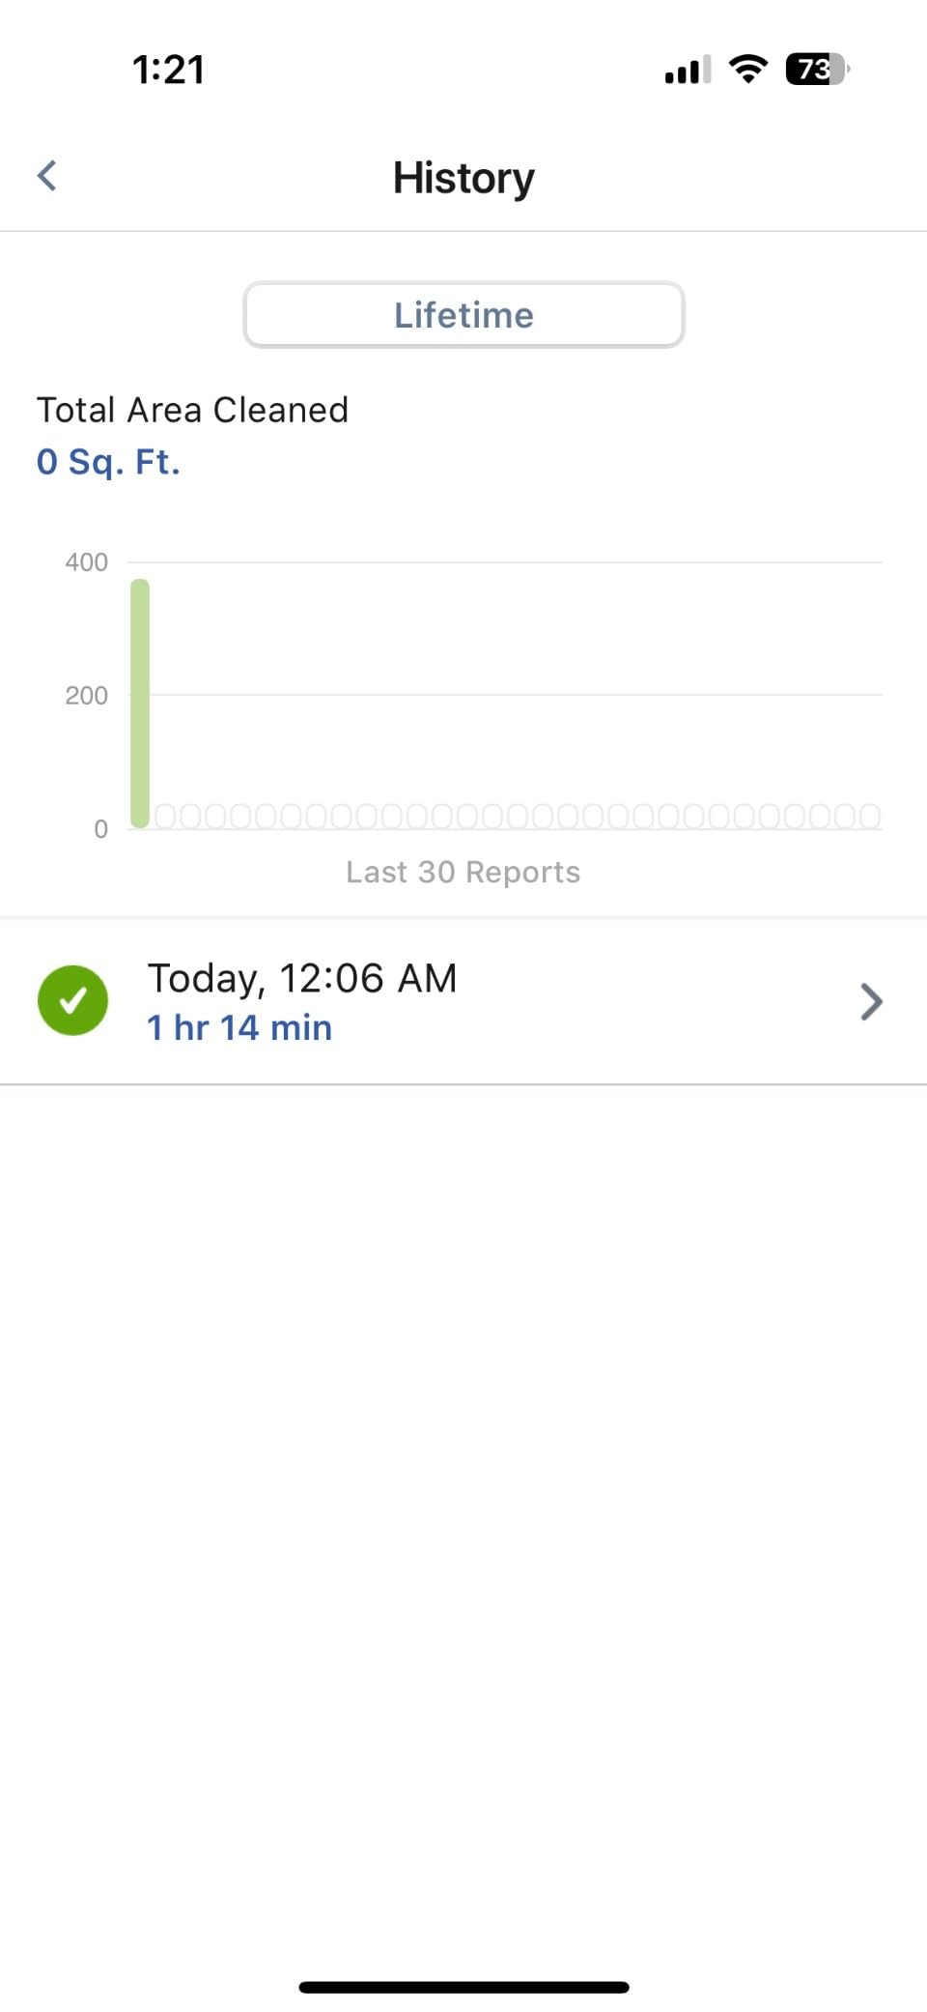The image size is (927, 2012).
Task: Expand the Today 12:06 AM report chevron
Action: [x=871, y=1002]
